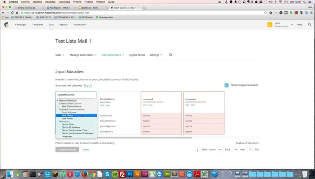Pick the Language option in dropdown

tap(76, 137)
